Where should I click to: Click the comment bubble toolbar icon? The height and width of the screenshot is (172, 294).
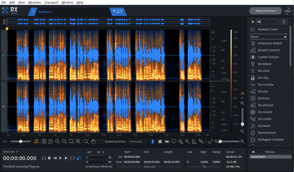click(x=51, y=142)
